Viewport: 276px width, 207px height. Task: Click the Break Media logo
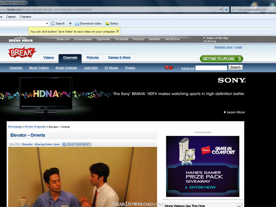click(x=21, y=39)
